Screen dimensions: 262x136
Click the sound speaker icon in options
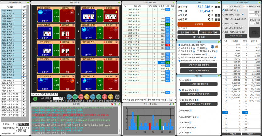[x=213, y=47]
